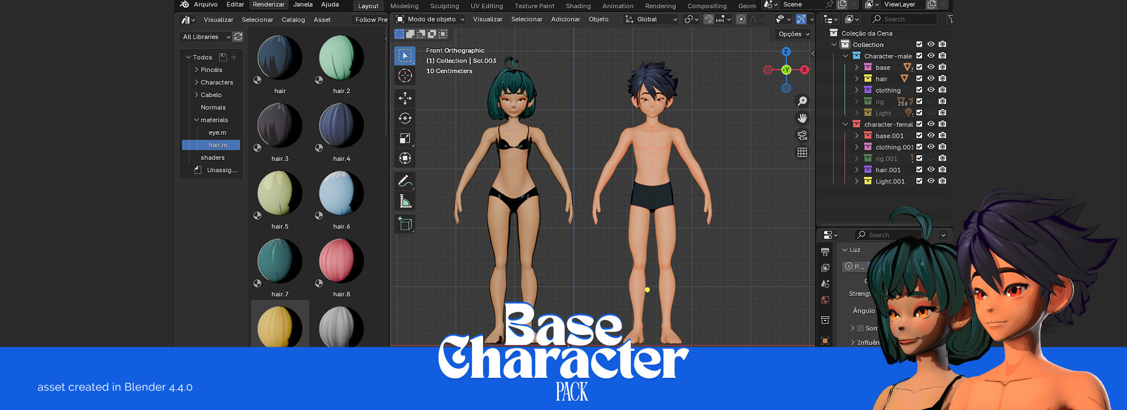Expand the clothing.001 collection
This screenshot has height=410, width=1127.
[x=856, y=147]
